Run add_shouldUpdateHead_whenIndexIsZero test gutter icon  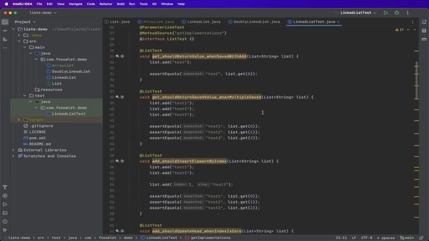(117, 231)
